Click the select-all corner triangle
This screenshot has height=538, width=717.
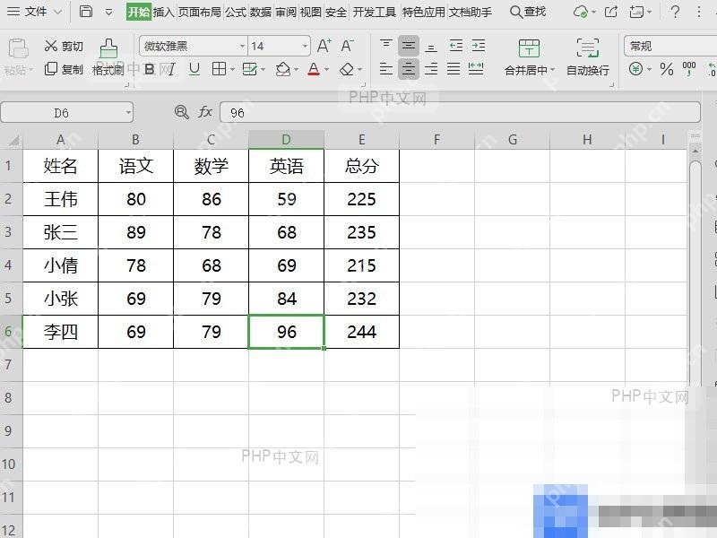pos(13,140)
